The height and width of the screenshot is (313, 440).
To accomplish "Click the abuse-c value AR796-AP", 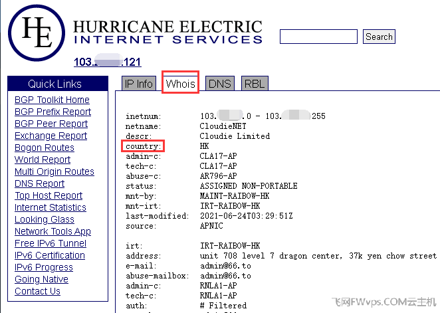I will click(x=218, y=176).
